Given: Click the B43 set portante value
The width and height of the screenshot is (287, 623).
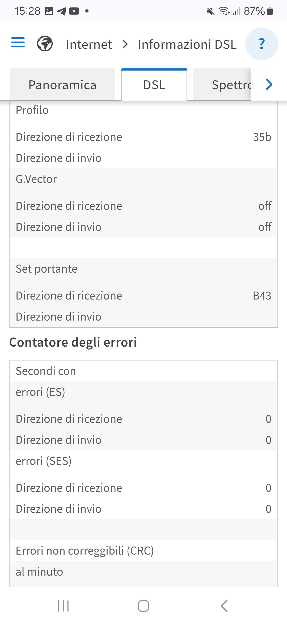Looking at the screenshot, I should coord(262,296).
